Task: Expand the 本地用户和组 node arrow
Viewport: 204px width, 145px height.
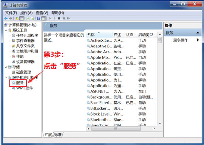Action: pyautogui.click(x=10, y=51)
